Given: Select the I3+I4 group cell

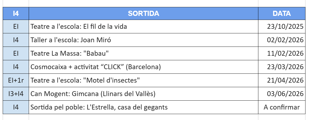Looking at the screenshot, I should (16, 94).
